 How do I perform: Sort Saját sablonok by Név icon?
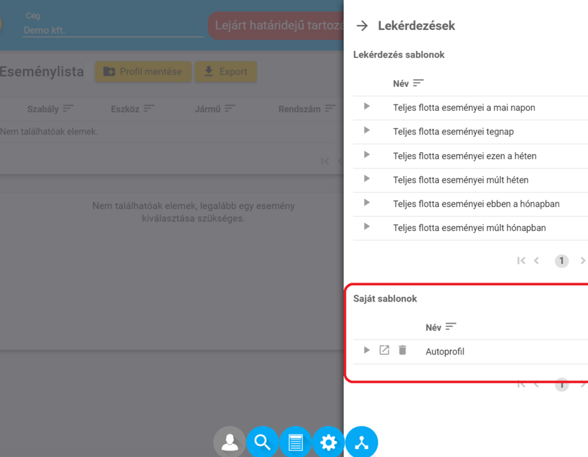pos(451,327)
